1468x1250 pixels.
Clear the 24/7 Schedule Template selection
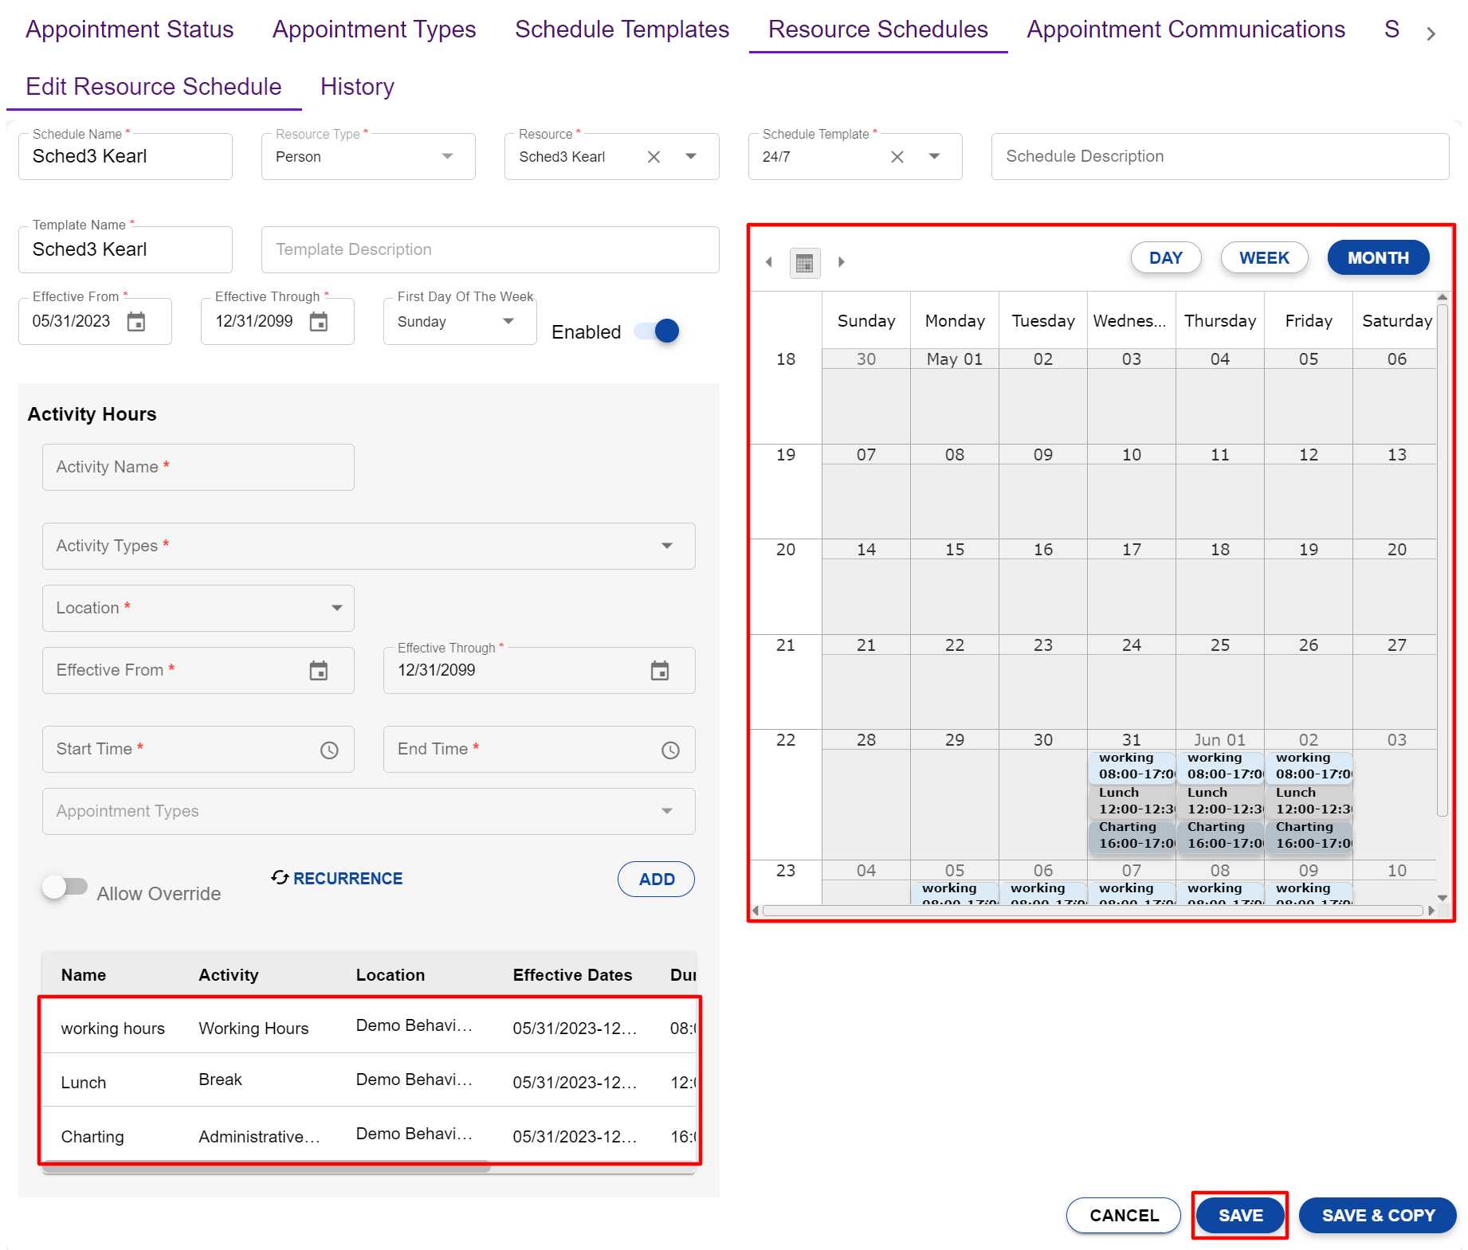click(897, 156)
